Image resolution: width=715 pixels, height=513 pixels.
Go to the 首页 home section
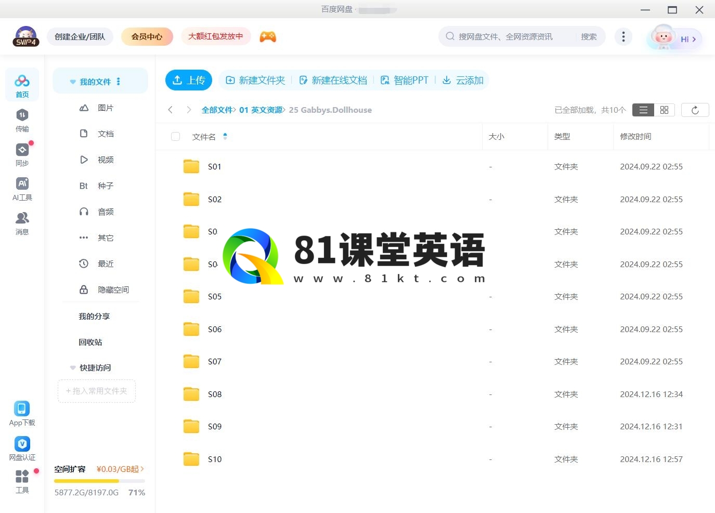tap(22, 86)
